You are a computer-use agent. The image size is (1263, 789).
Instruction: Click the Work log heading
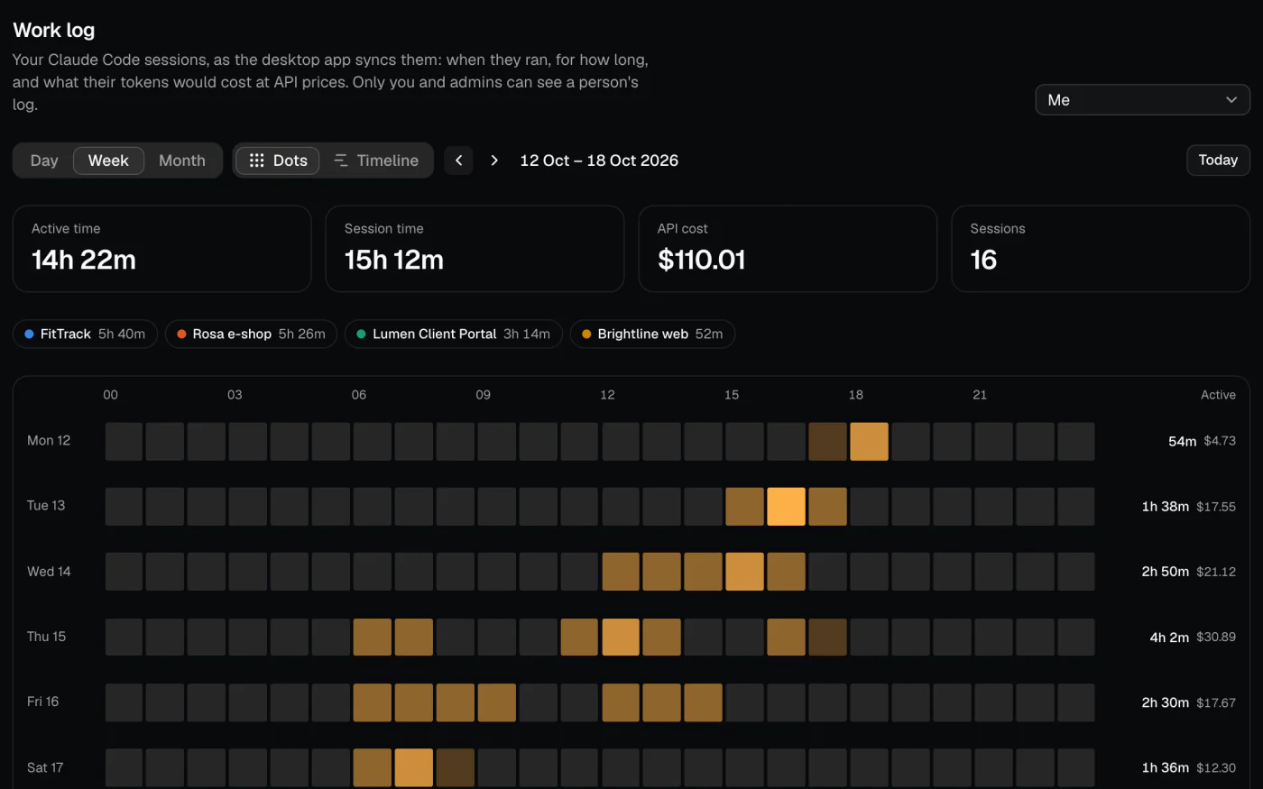(x=54, y=30)
